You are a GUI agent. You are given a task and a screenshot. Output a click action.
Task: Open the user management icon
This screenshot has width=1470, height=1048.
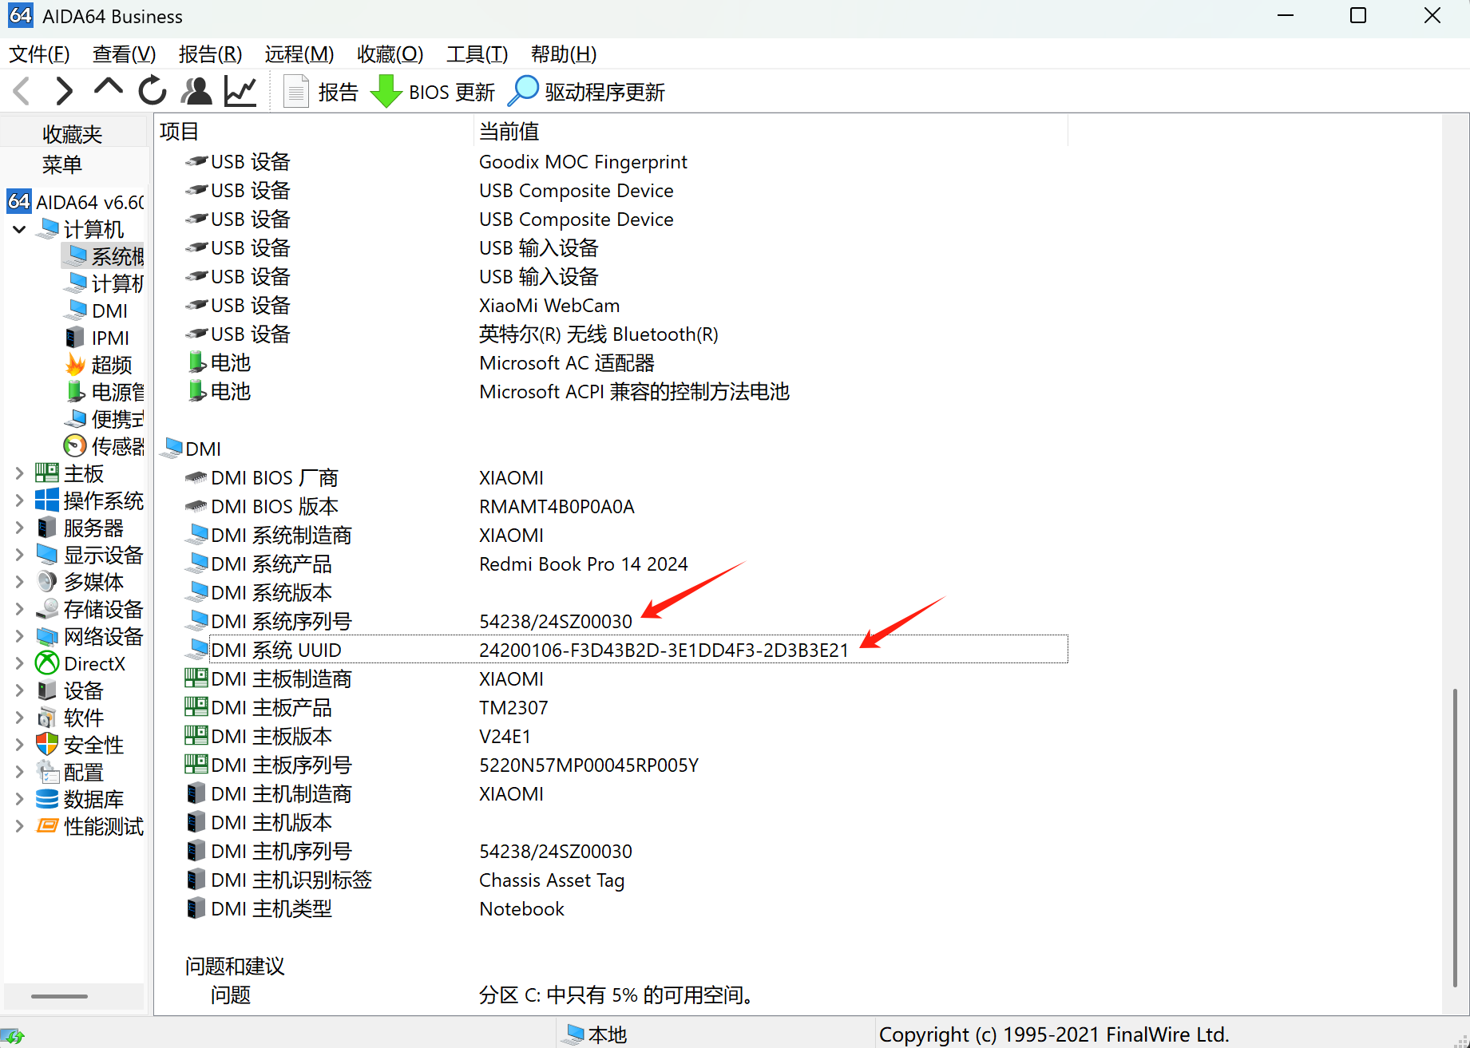196,91
